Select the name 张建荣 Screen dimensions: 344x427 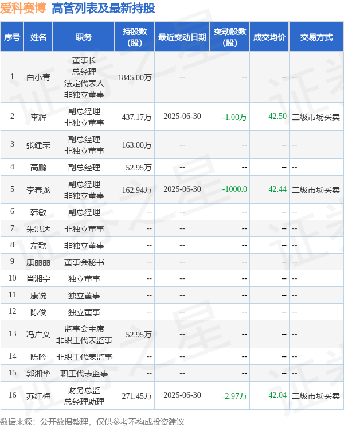[38, 145]
